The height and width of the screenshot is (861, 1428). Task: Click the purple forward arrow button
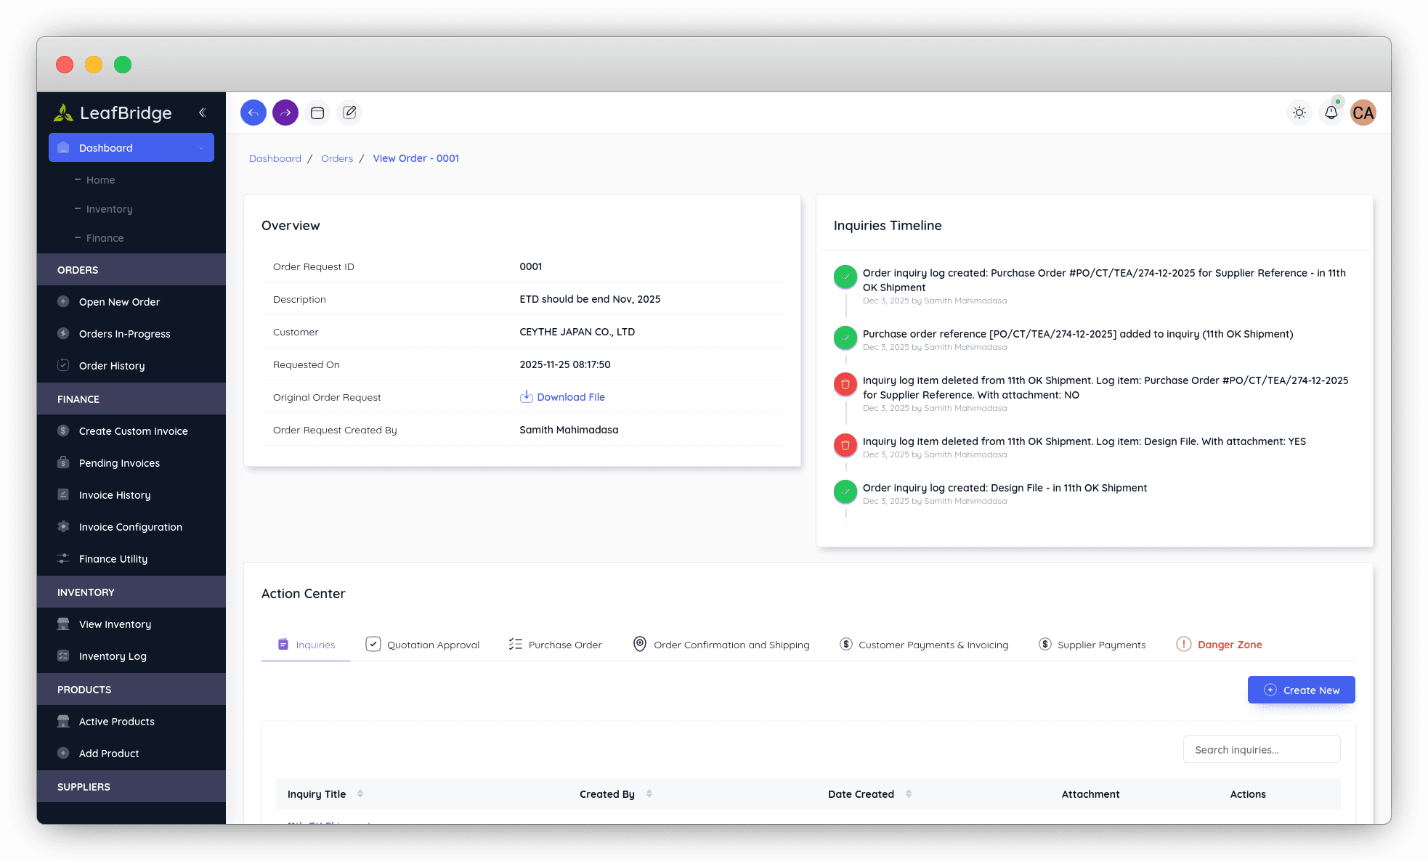click(x=285, y=113)
